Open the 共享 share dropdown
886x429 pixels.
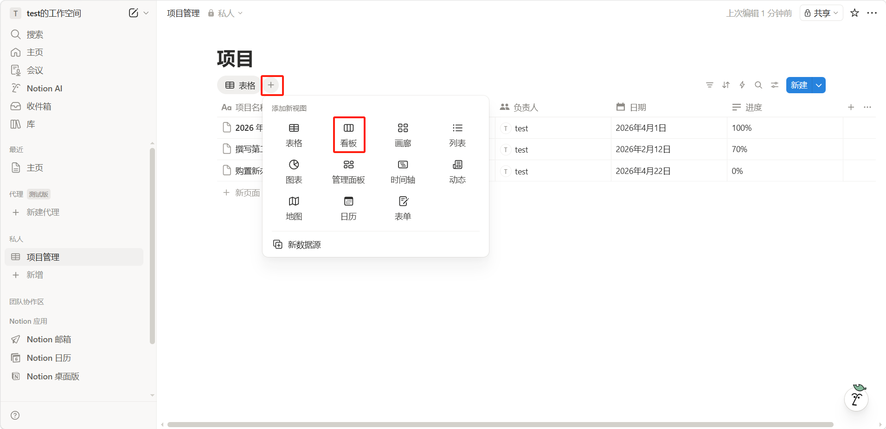point(821,13)
